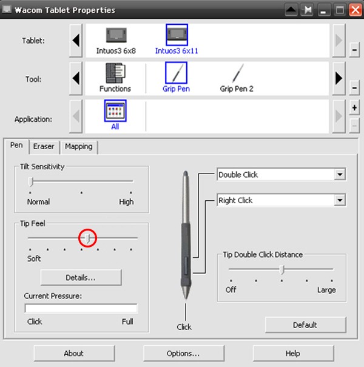This screenshot has height=367, width=364.
Task: Click the Off label under Double Click Distance
Action: [231, 290]
